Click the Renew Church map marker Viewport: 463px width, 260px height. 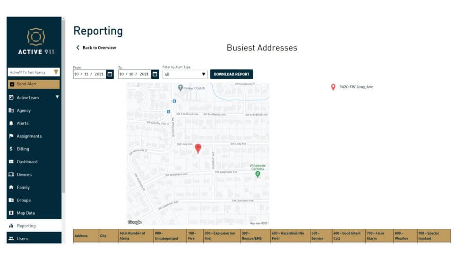coord(180,88)
